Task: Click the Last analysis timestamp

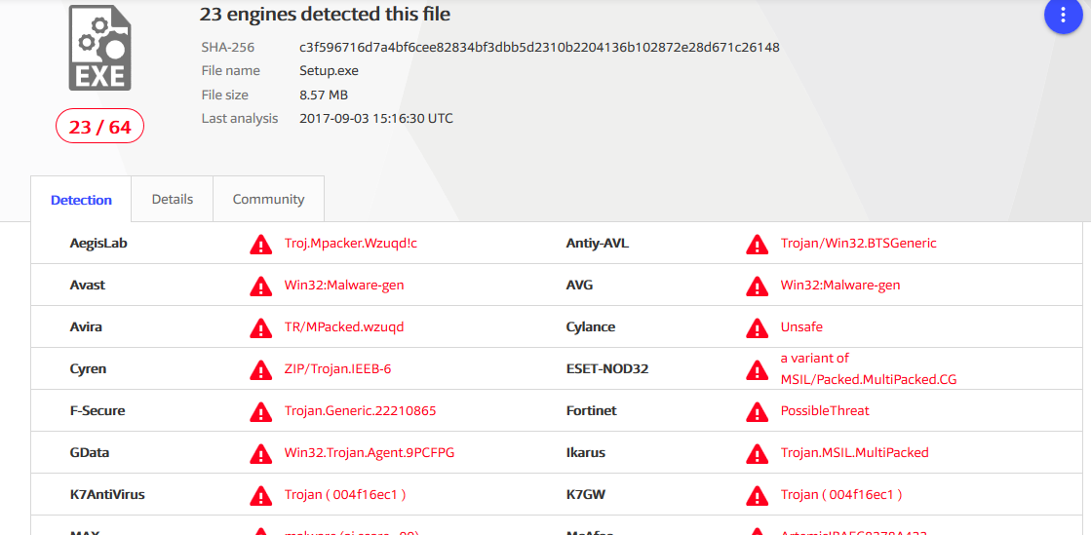Action: 376,118
